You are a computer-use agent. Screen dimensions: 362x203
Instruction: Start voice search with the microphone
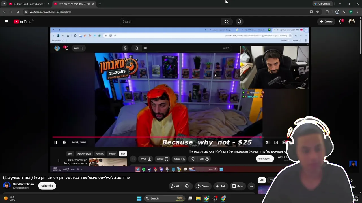pyautogui.click(x=240, y=22)
